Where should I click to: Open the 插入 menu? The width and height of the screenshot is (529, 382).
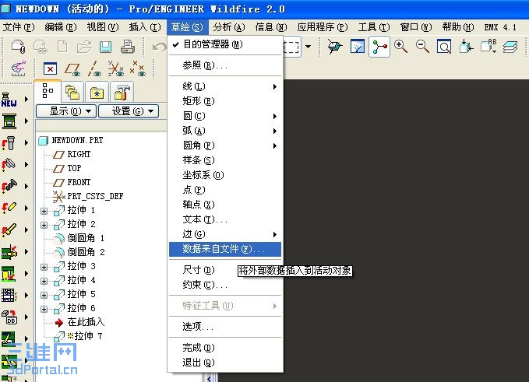pos(145,27)
